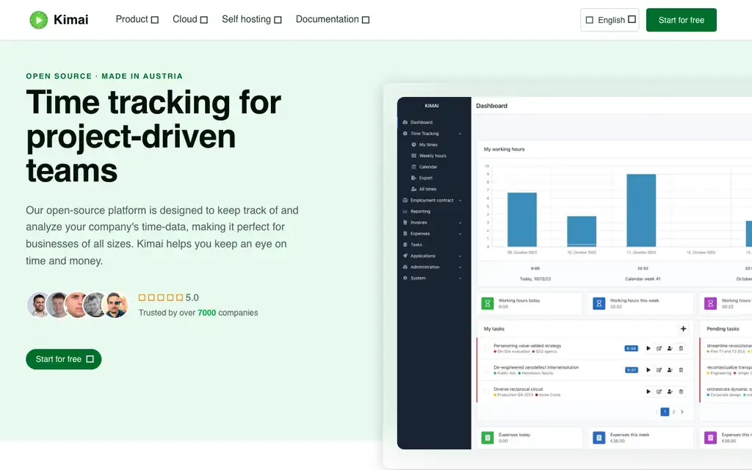Go to next page of My tasks
Viewport: 752px width, 470px height.
click(x=682, y=411)
